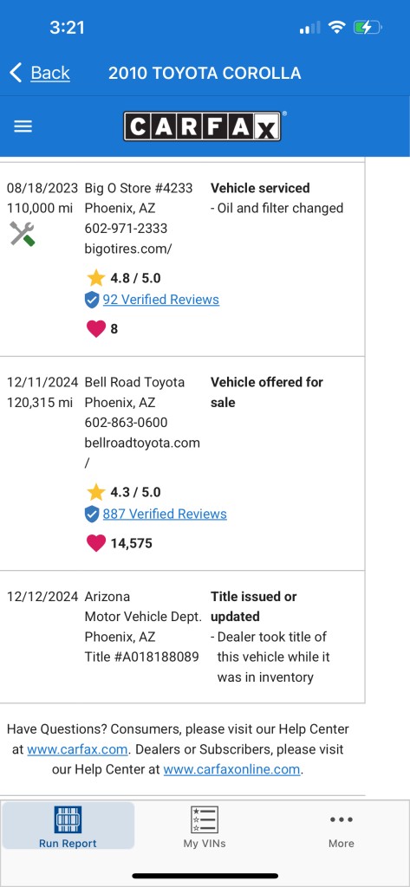Tap shield icon by 887 Verified Reviews
The image size is (410, 887).
click(x=92, y=515)
